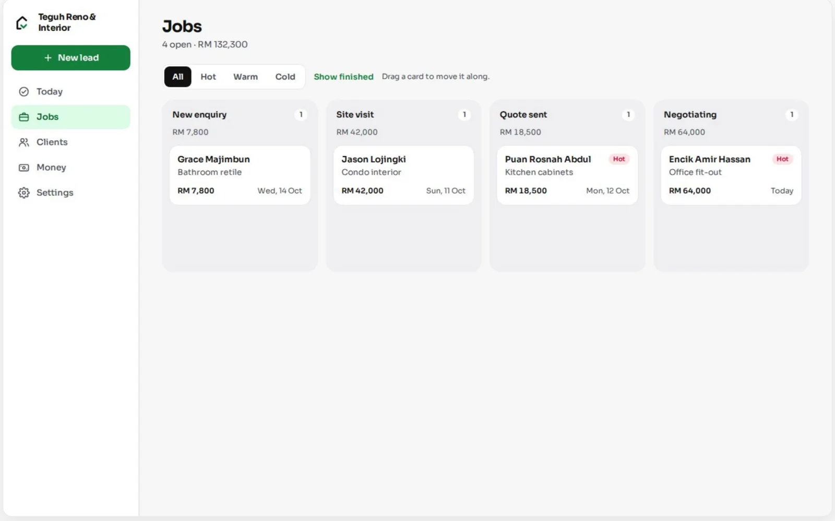Click Hot badge on Puan Rosnah card

click(619, 159)
